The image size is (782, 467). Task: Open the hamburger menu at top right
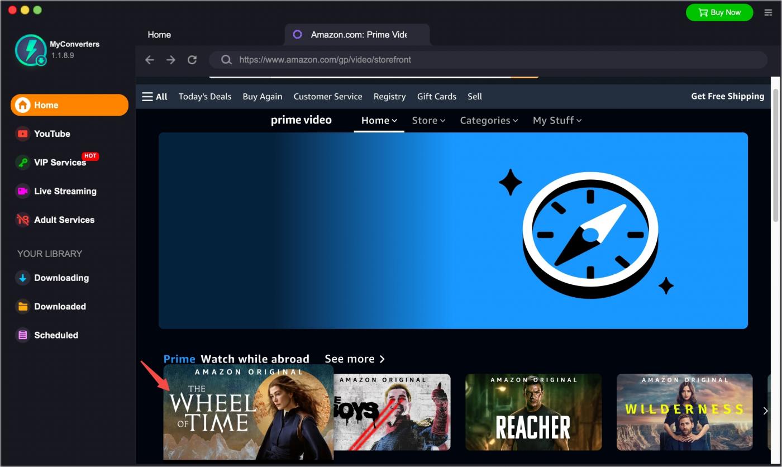point(768,12)
